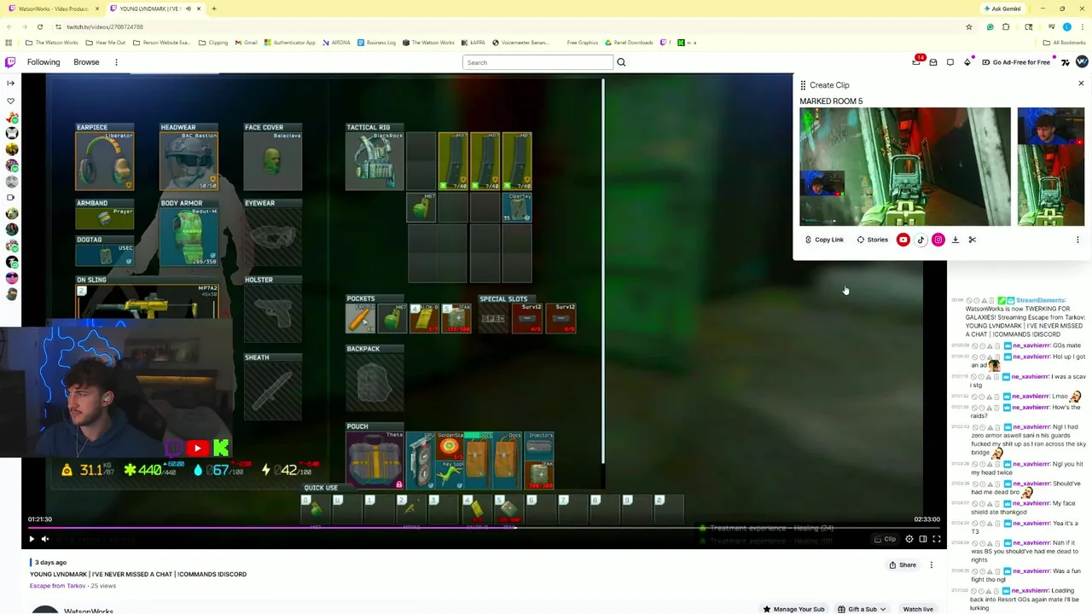
Task: Open the WatsonWorks channel name
Action: pos(89,611)
